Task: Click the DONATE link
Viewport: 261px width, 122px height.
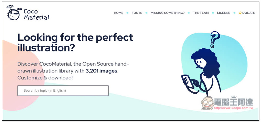Action: tap(249, 13)
